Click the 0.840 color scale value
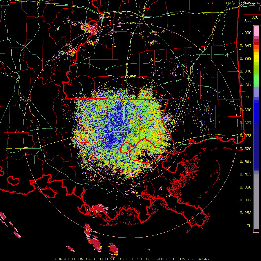 246,71
